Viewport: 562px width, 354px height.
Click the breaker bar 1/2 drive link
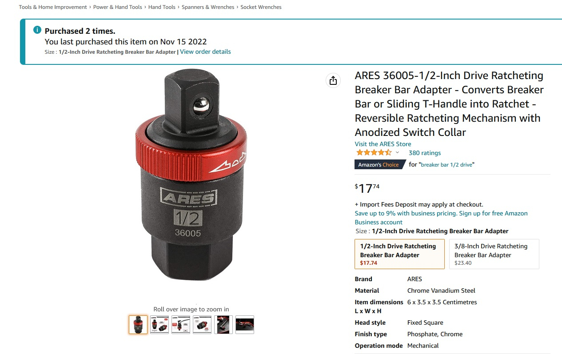coord(446,165)
